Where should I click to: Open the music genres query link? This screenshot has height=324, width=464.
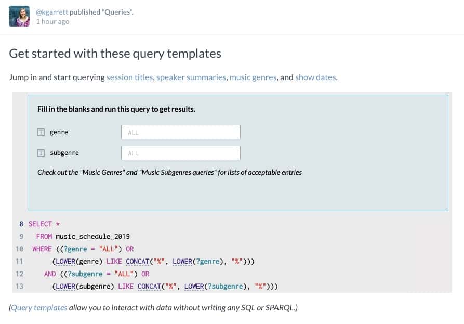point(253,77)
